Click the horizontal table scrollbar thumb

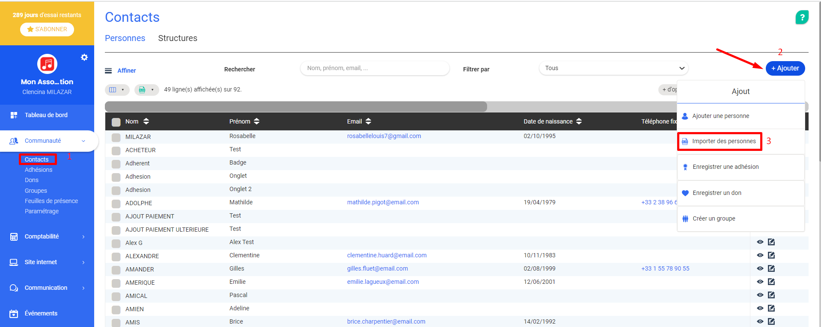[296, 106]
